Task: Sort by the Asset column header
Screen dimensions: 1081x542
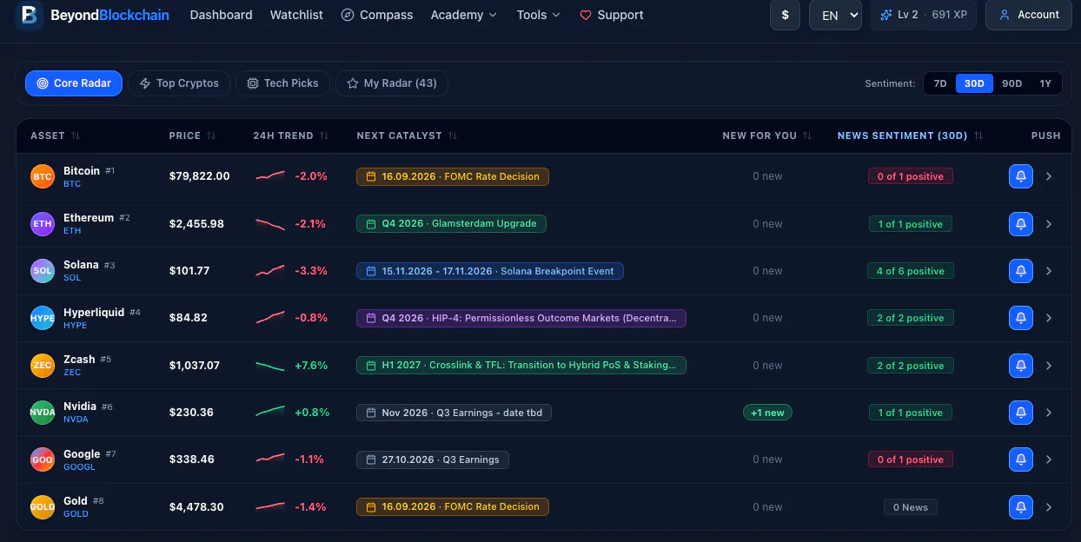Action: click(x=55, y=135)
